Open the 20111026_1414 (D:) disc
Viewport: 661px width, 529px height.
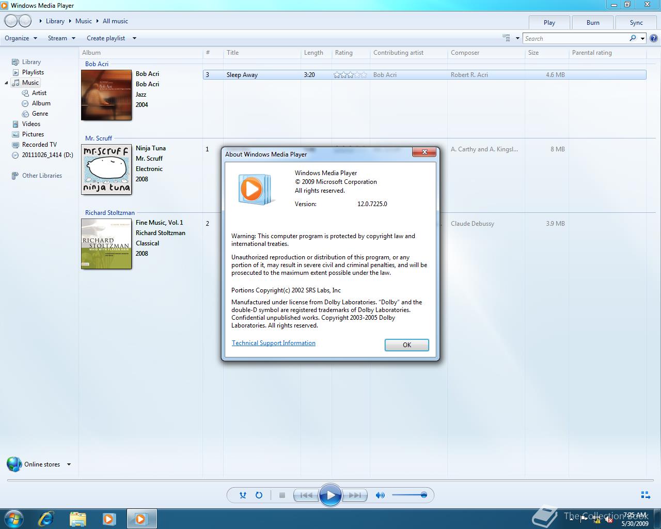click(48, 155)
